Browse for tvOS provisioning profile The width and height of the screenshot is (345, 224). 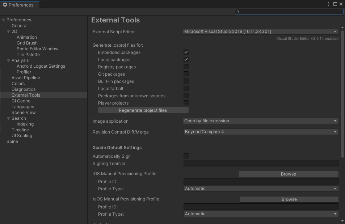pyautogui.click(x=289, y=199)
